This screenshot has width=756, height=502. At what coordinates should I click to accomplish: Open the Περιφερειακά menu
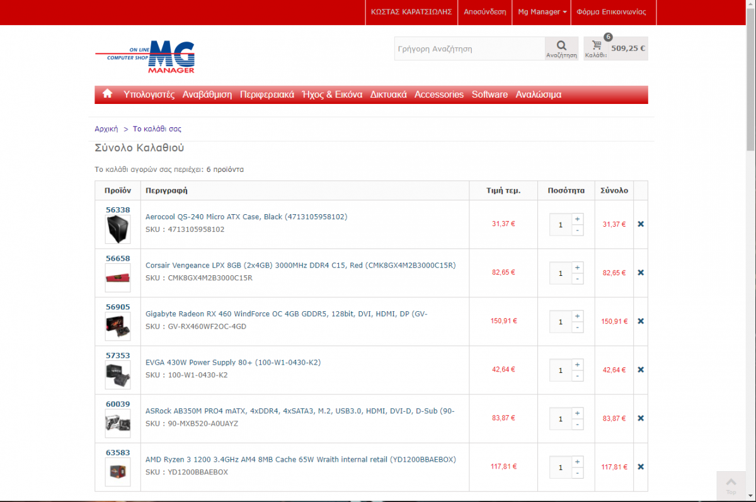point(267,94)
